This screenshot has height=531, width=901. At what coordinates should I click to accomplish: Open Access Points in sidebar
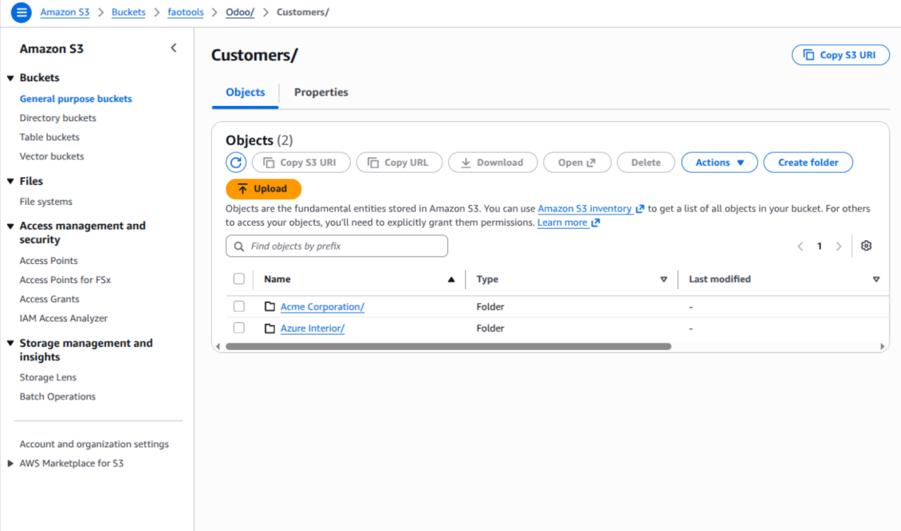click(x=49, y=261)
